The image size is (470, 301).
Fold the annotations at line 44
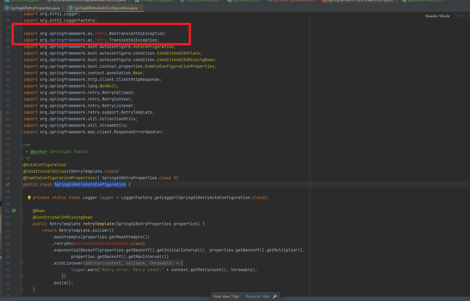[x=21, y=165]
